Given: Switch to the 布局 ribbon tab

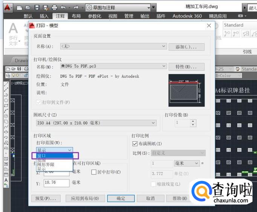Looking at the screenshot, I should 76,16.
